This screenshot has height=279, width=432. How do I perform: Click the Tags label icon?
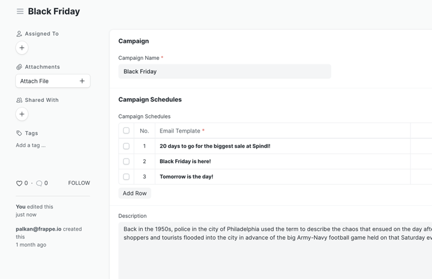pyautogui.click(x=19, y=133)
